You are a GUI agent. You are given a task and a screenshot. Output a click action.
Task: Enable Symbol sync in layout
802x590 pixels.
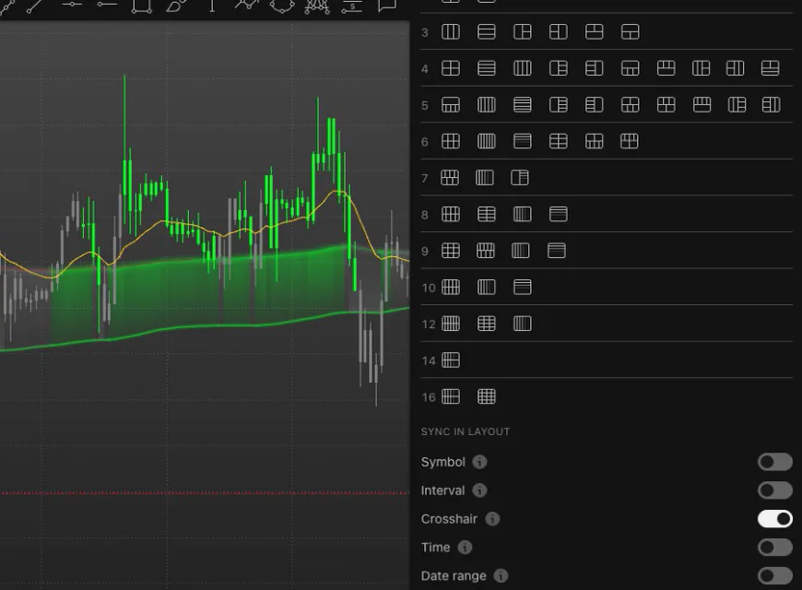[775, 462]
